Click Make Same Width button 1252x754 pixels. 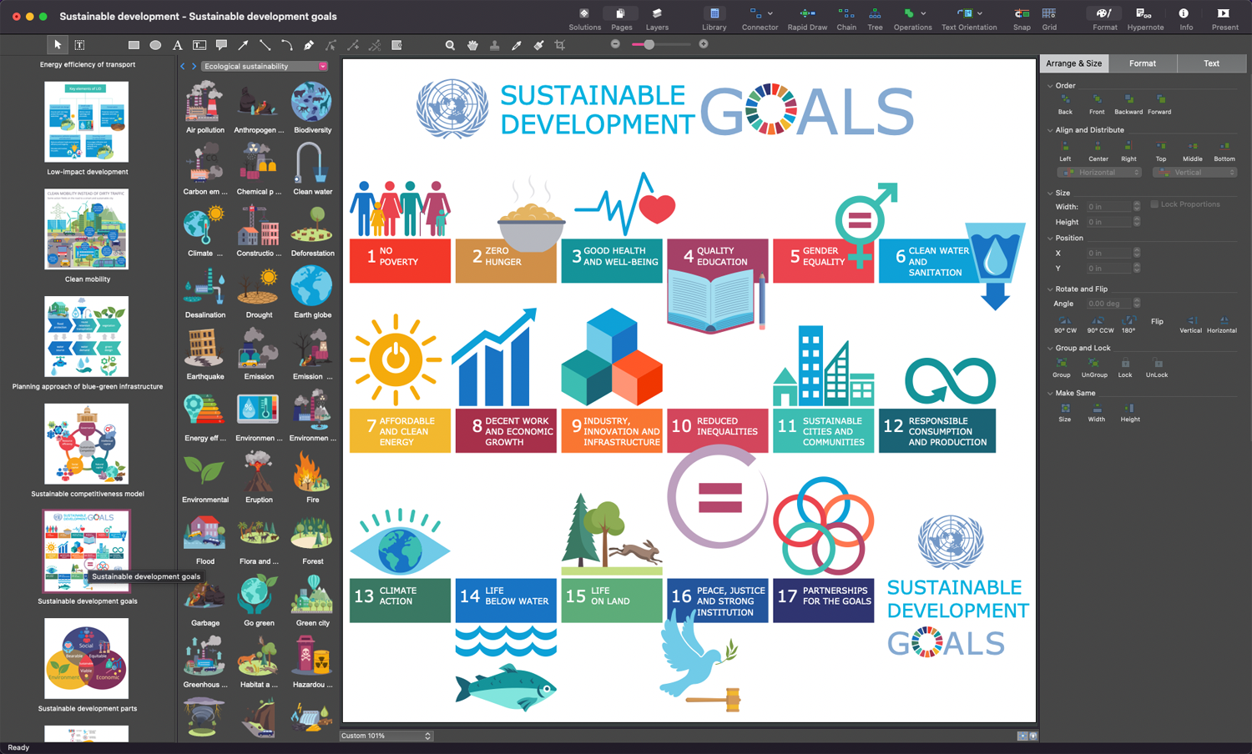click(1097, 412)
